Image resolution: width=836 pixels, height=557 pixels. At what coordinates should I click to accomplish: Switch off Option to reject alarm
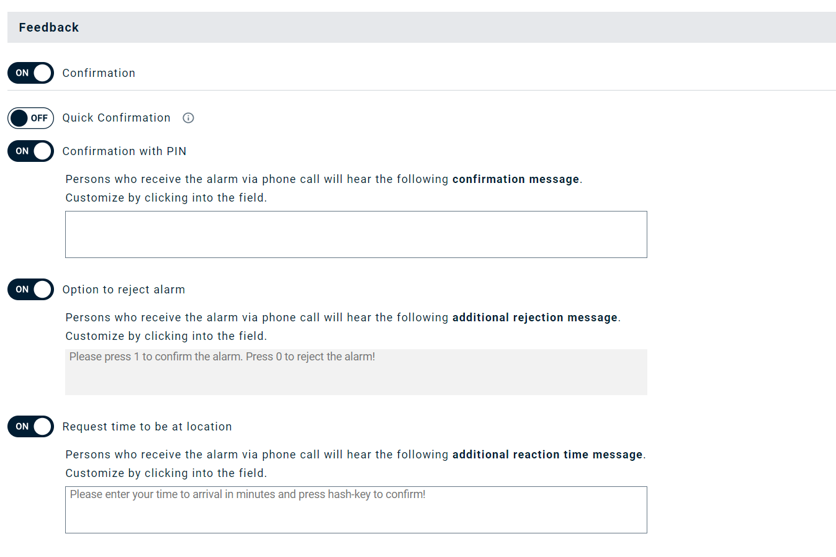click(x=30, y=290)
